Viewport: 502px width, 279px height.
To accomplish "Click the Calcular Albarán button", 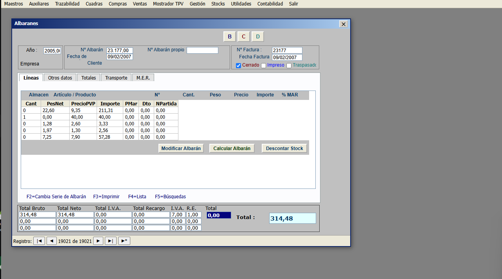I will pyautogui.click(x=232, y=149).
